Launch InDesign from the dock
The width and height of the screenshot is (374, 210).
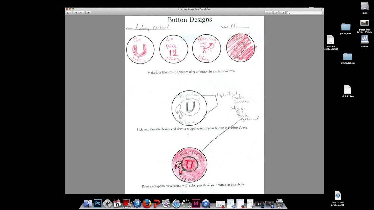click(x=196, y=204)
